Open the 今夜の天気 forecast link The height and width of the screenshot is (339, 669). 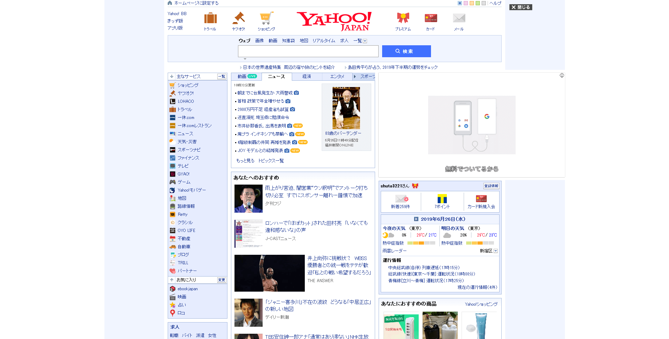click(394, 228)
